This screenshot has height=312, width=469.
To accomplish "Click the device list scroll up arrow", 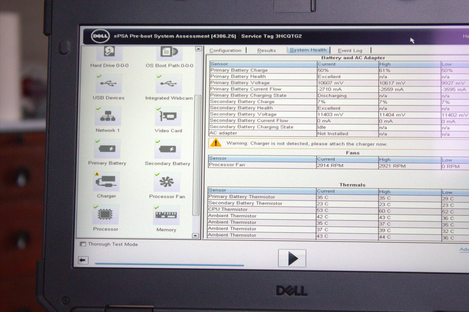I will pos(198,49).
